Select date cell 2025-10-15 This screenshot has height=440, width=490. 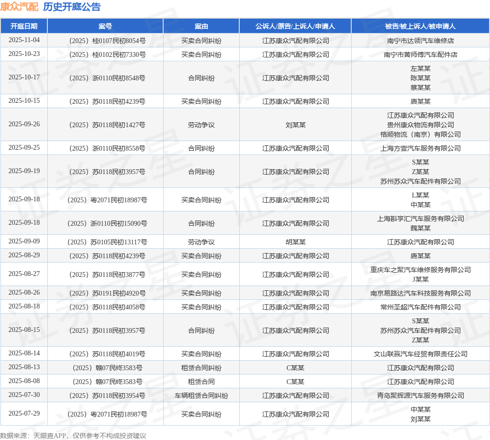tap(24, 101)
